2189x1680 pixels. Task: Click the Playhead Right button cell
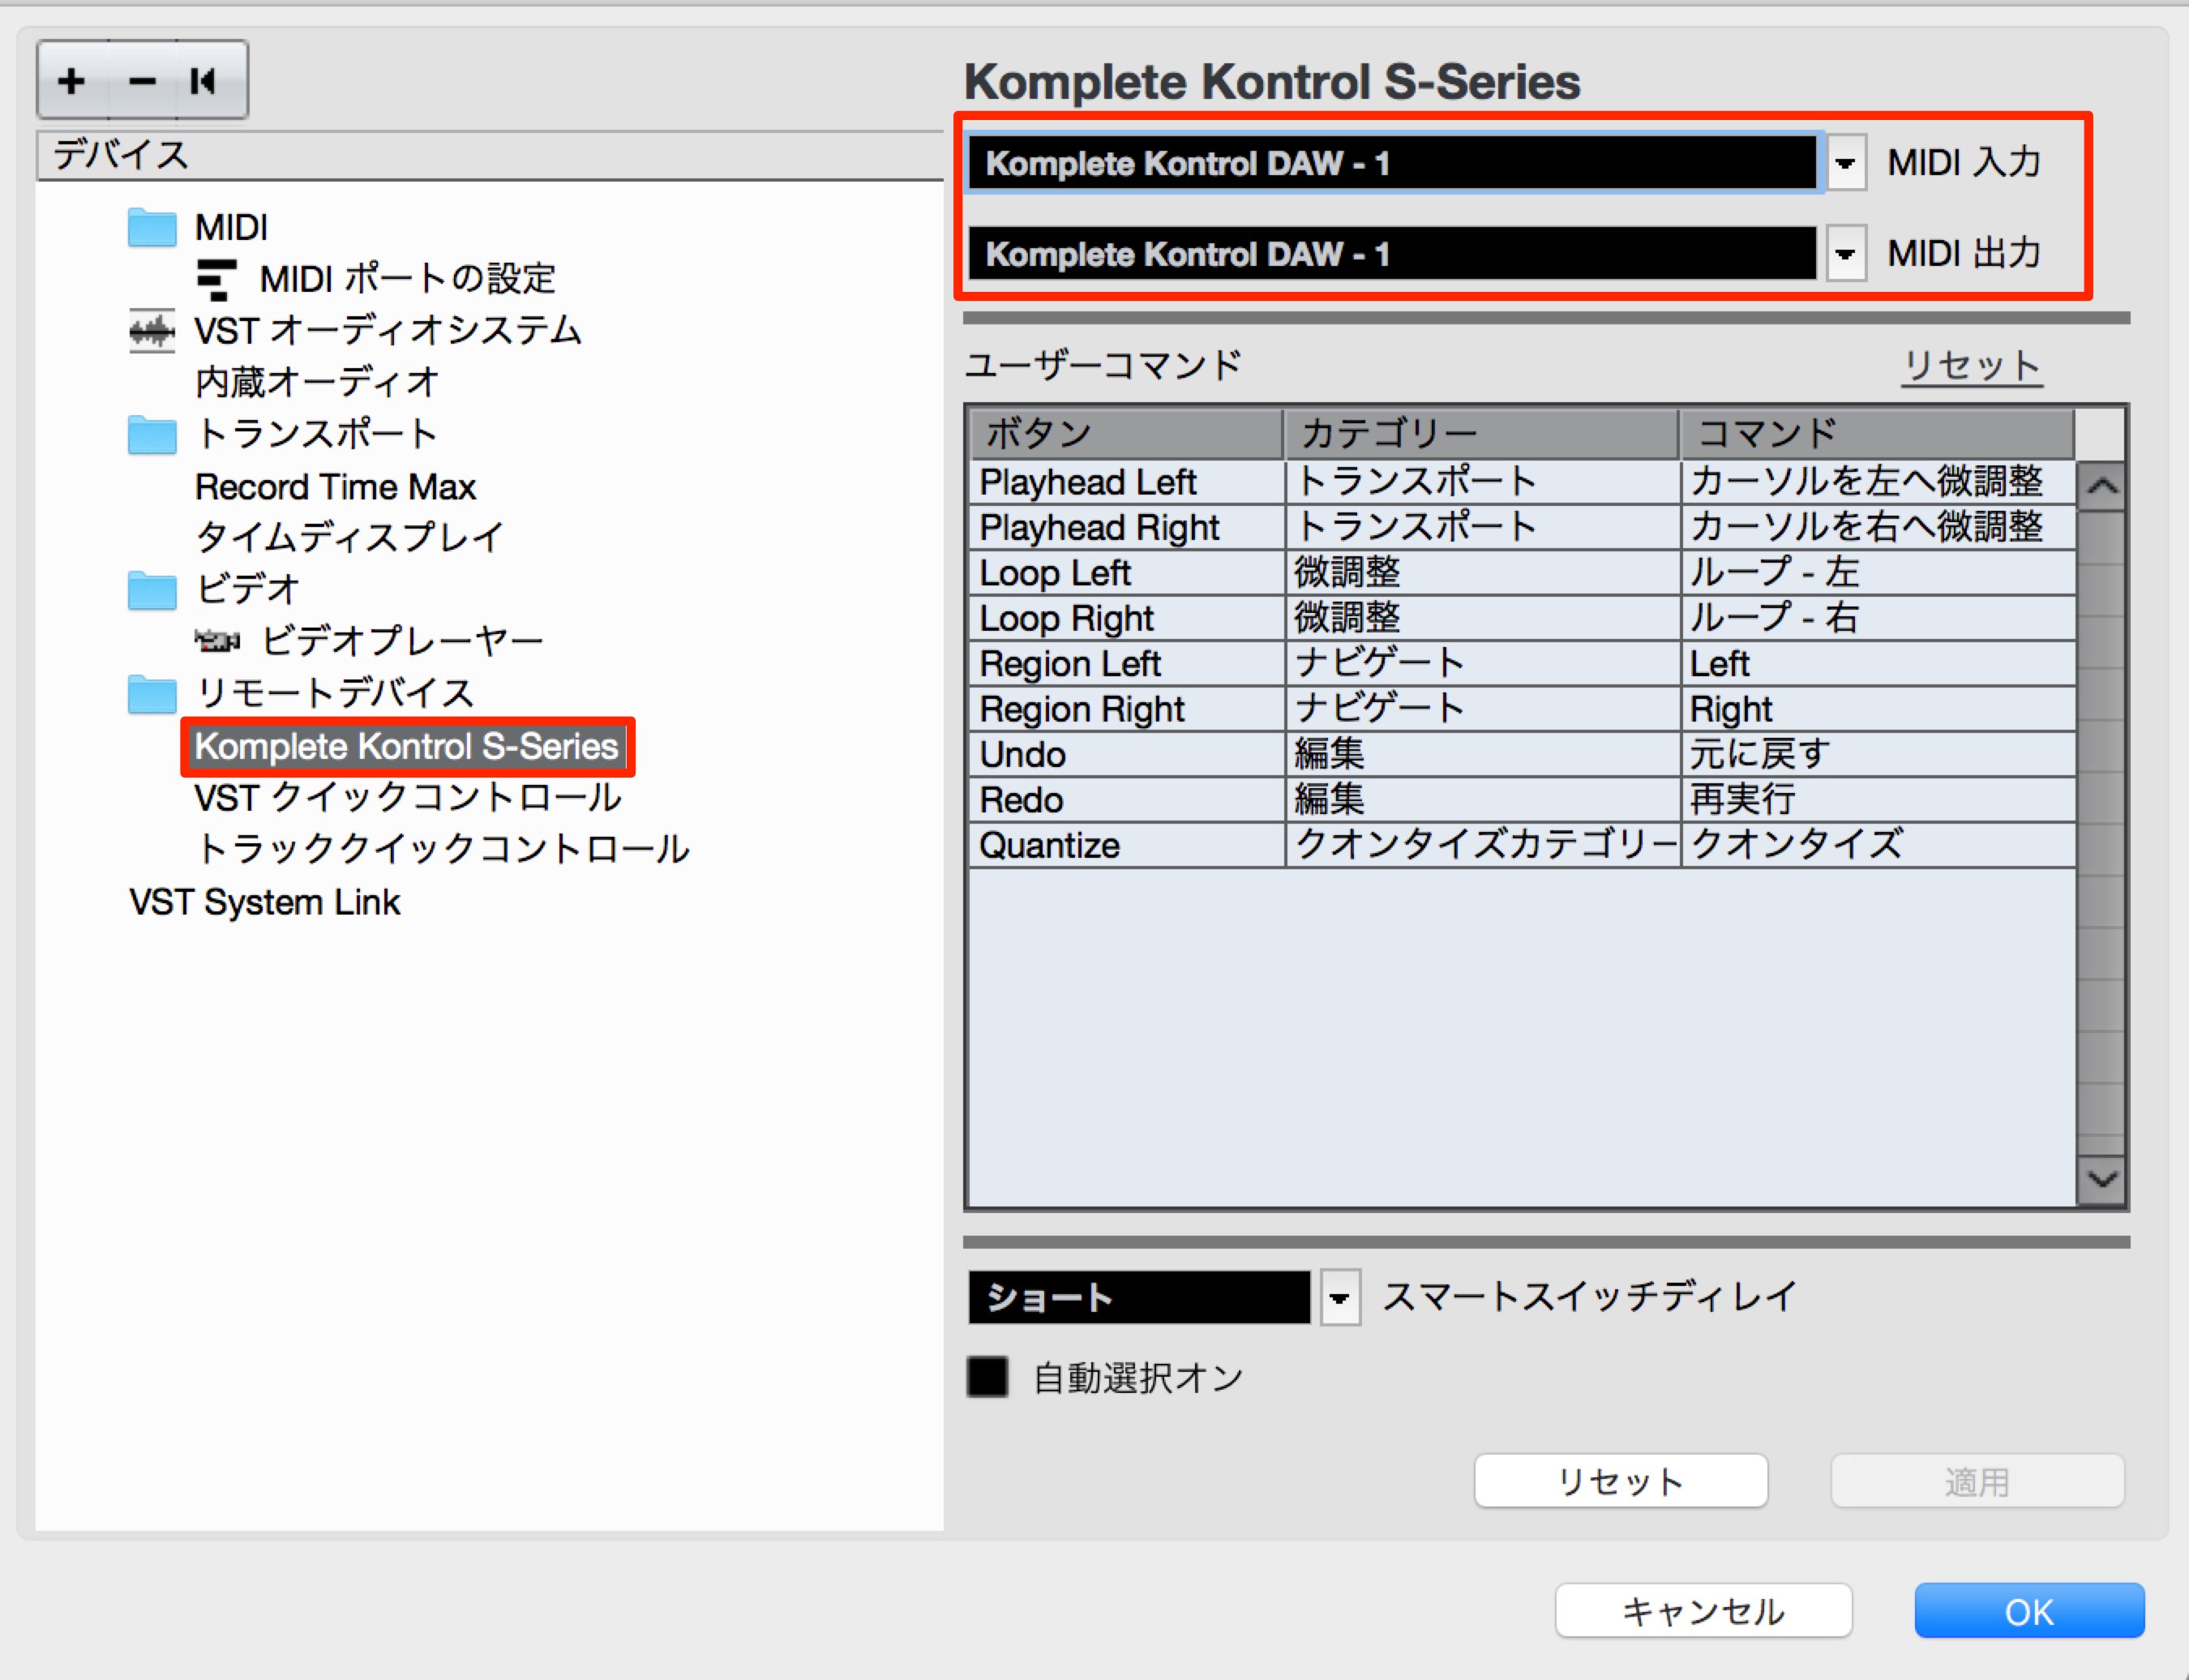point(1127,527)
